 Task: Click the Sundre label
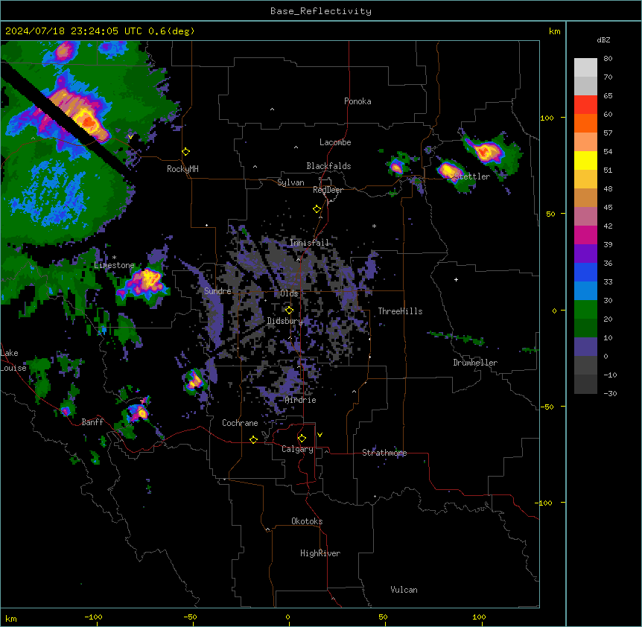click(217, 291)
